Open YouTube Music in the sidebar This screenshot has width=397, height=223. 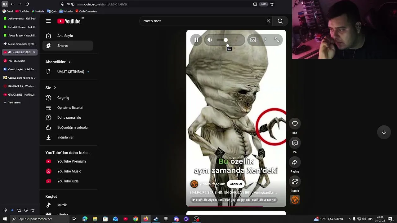pyautogui.click(x=68, y=171)
